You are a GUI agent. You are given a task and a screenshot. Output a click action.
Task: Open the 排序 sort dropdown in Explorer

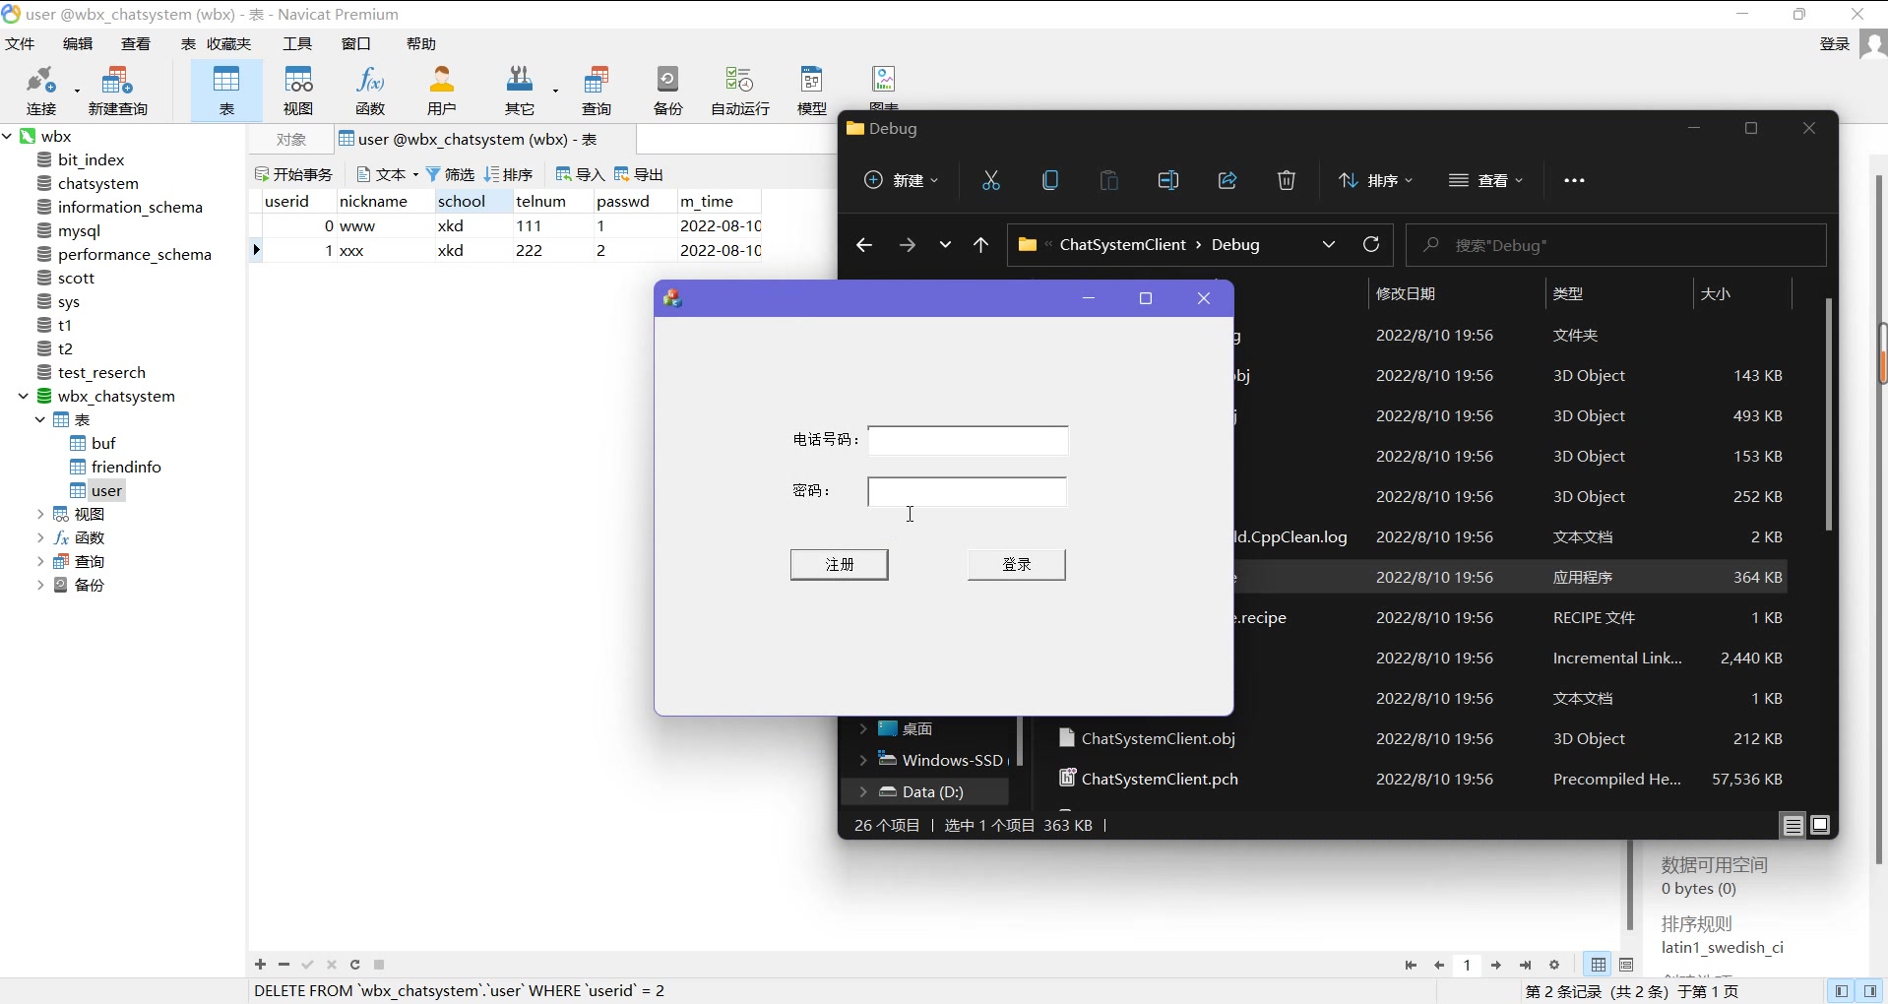pyautogui.click(x=1376, y=180)
